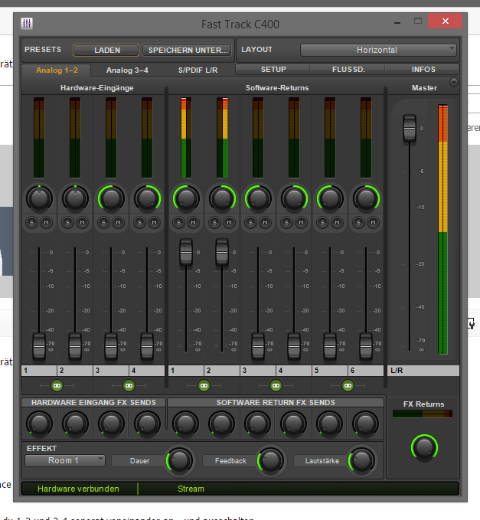This screenshot has height=520, width=480.
Task: Toggle stereo link for software returns 5-6
Action: pyautogui.click(x=348, y=386)
